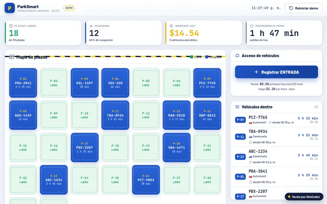The width and height of the screenshot is (327, 204).
Task: Click the 5 h 12 min duration
Action: [x=308, y=118]
